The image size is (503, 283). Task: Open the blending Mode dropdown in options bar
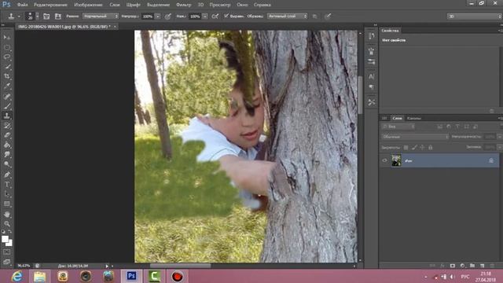pos(101,16)
